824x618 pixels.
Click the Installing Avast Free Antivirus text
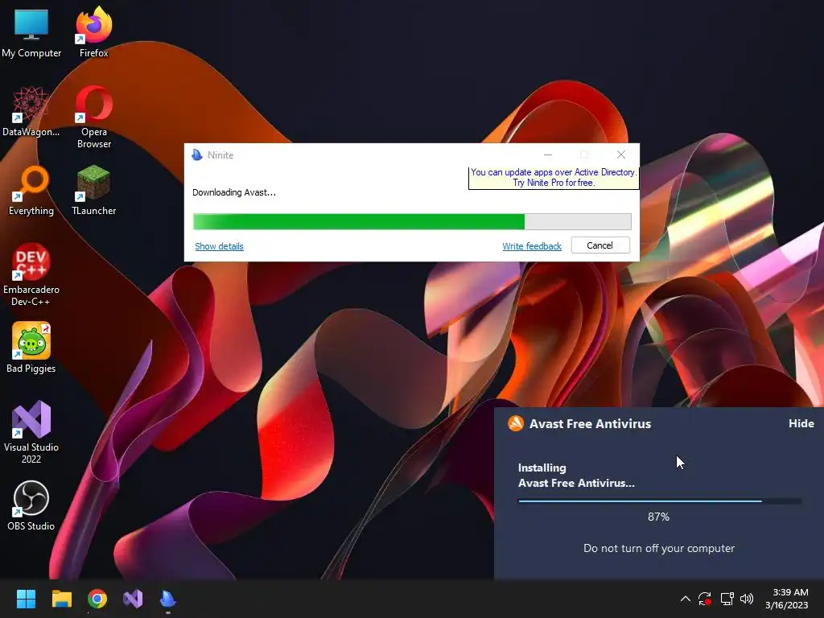[x=576, y=475]
